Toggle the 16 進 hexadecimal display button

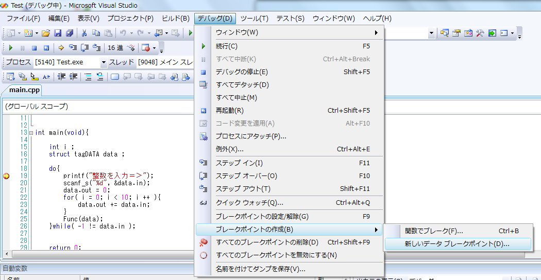pos(115,48)
